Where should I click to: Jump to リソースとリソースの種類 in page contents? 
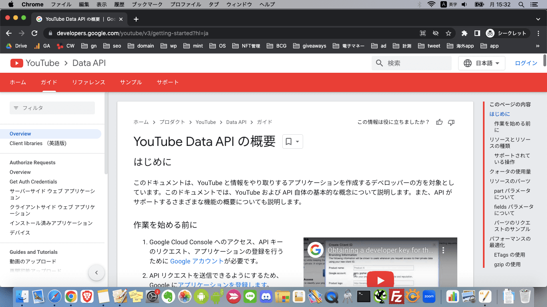pyautogui.click(x=510, y=143)
